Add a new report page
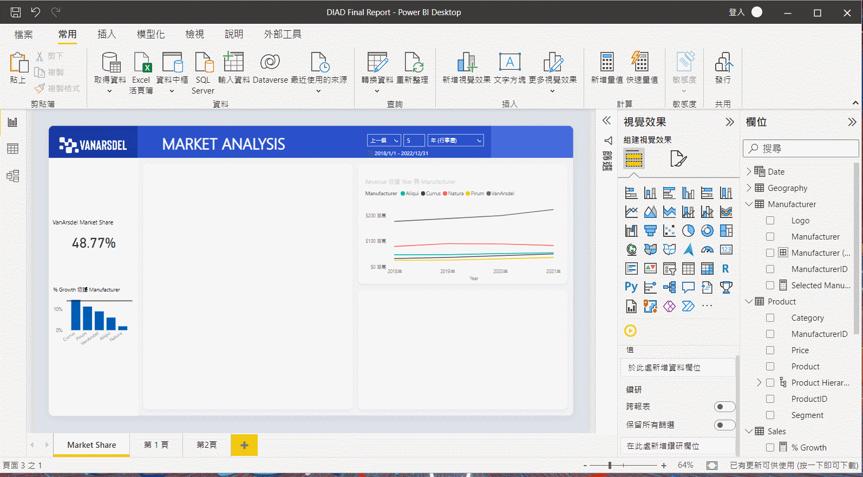 click(244, 445)
